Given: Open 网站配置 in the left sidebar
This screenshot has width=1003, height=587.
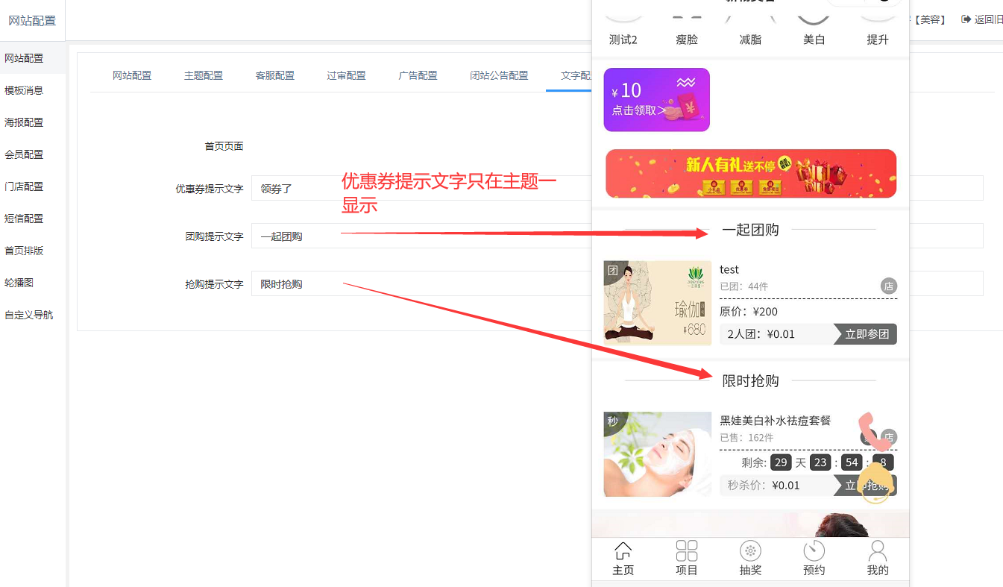Looking at the screenshot, I should (x=33, y=58).
